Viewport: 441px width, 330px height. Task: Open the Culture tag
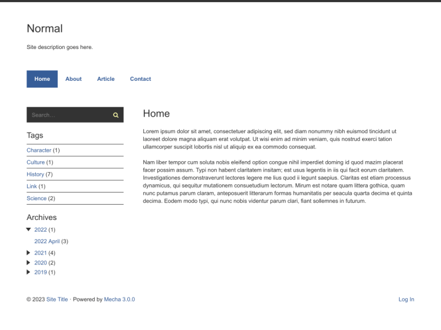tap(36, 162)
